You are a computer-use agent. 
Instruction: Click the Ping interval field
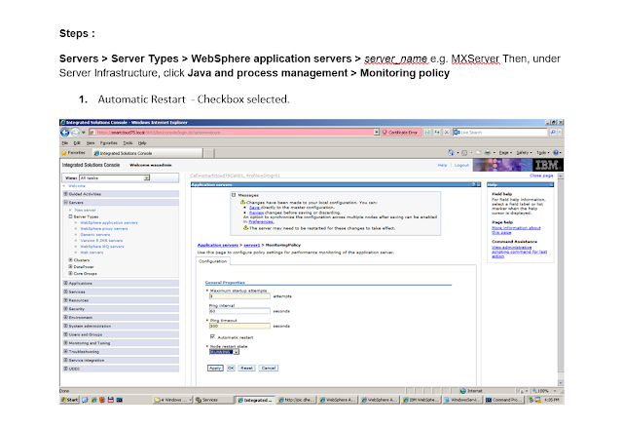tap(239, 311)
